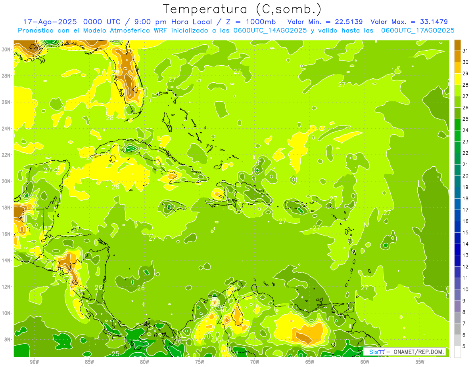Click the legend swatch between 17 and 18
The width and height of the screenshot is (476, 367).
click(x=457, y=204)
